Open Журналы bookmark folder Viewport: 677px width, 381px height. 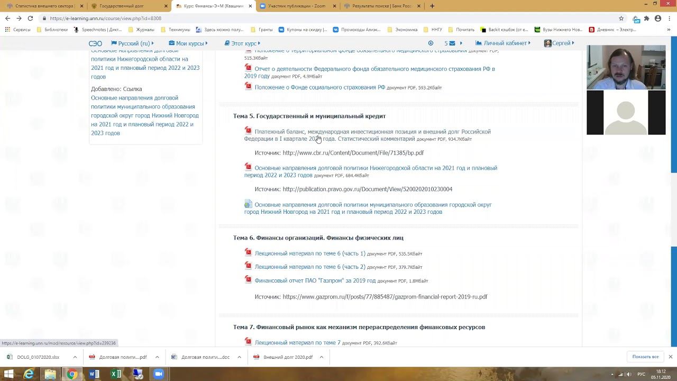(x=141, y=30)
